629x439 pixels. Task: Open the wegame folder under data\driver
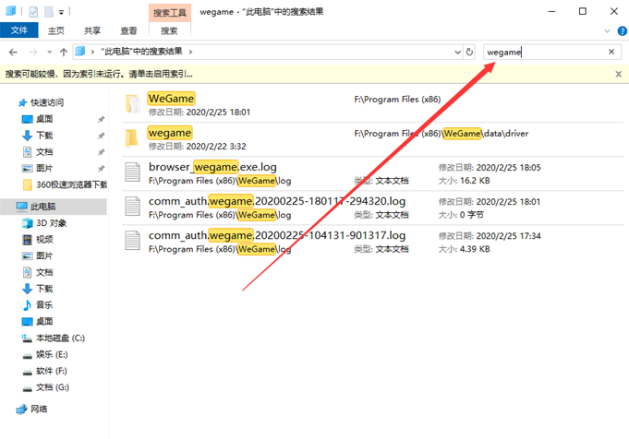[170, 133]
